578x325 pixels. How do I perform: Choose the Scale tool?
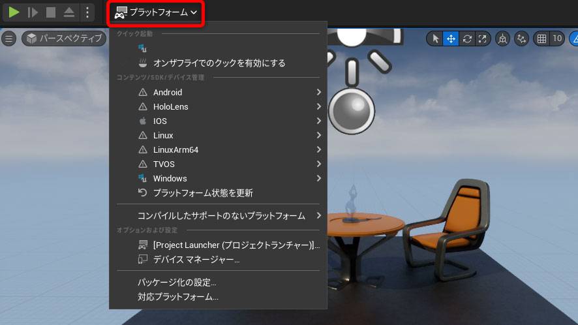pyautogui.click(x=483, y=39)
